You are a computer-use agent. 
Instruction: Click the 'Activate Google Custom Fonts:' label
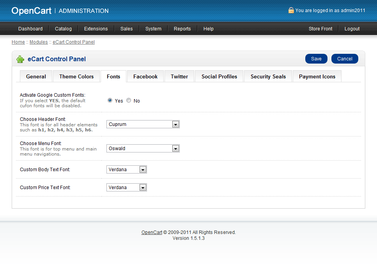[x=52, y=95]
